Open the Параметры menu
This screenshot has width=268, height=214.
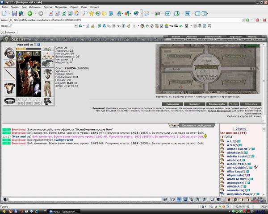[61, 7]
